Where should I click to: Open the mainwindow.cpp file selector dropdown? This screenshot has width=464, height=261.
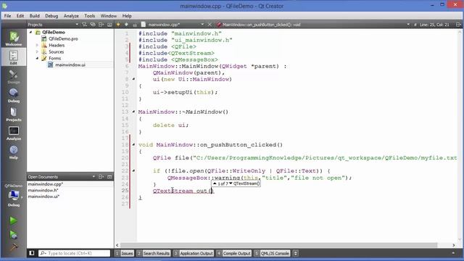[x=202, y=25]
